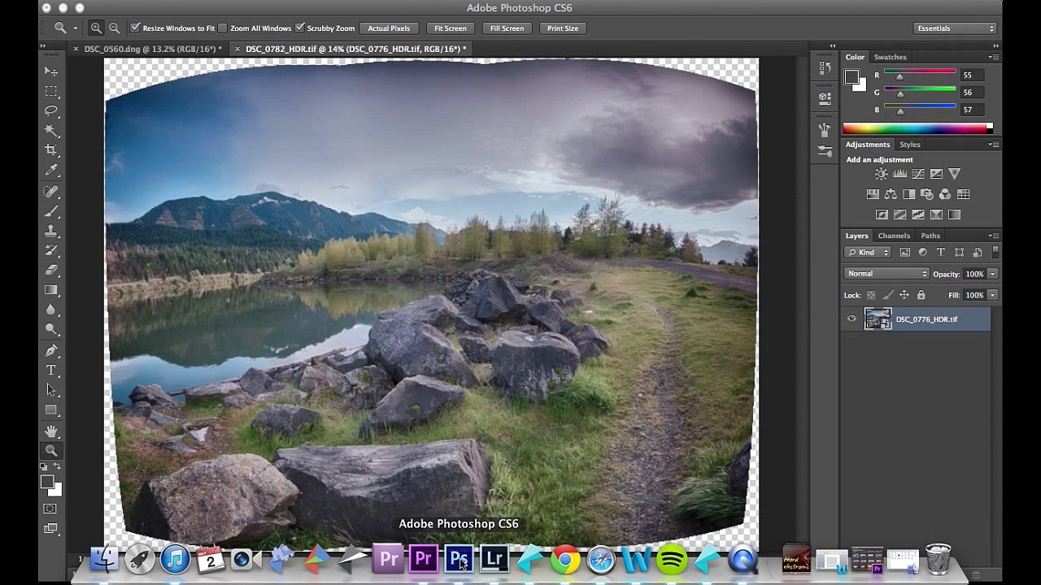
Task: Open the layer filter Kind dropdown
Action: coord(869,253)
